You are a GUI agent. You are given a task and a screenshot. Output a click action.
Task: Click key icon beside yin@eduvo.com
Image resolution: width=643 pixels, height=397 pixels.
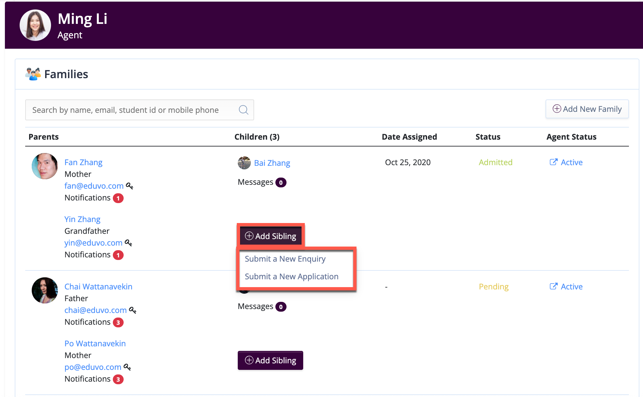(128, 243)
